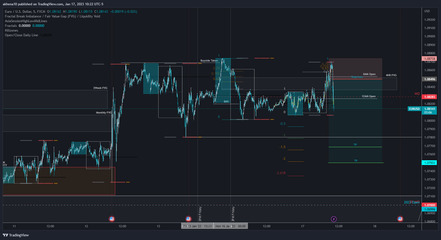Select the red 1.07000 price tag
Viewport: 441px width, 240px height.
[x=429, y=205]
